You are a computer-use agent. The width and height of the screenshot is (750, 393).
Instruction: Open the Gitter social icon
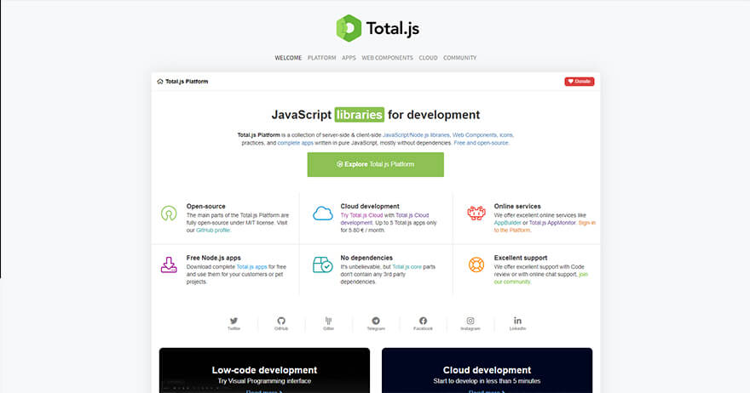pyautogui.click(x=328, y=321)
